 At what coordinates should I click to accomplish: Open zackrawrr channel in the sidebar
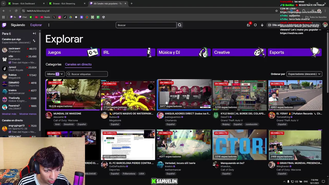(19, 50)
